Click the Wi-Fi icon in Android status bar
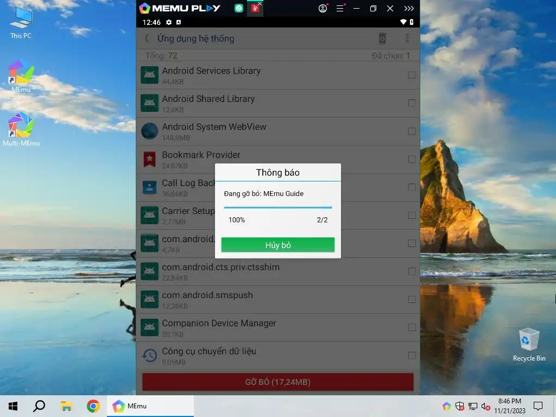Image resolution: width=556 pixels, height=417 pixels. click(x=403, y=22)
